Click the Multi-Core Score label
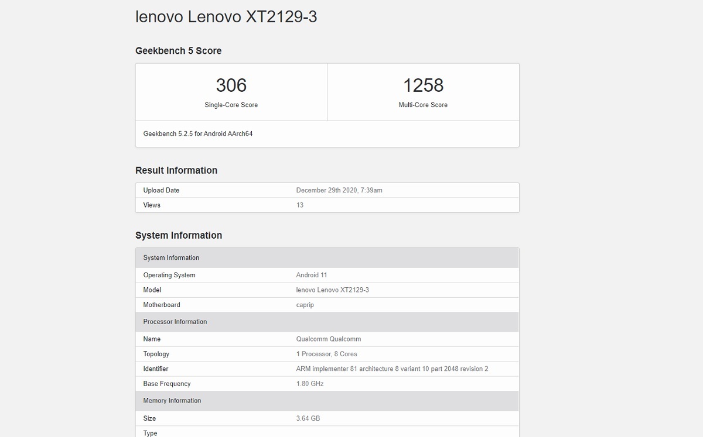 click(423, 105)
